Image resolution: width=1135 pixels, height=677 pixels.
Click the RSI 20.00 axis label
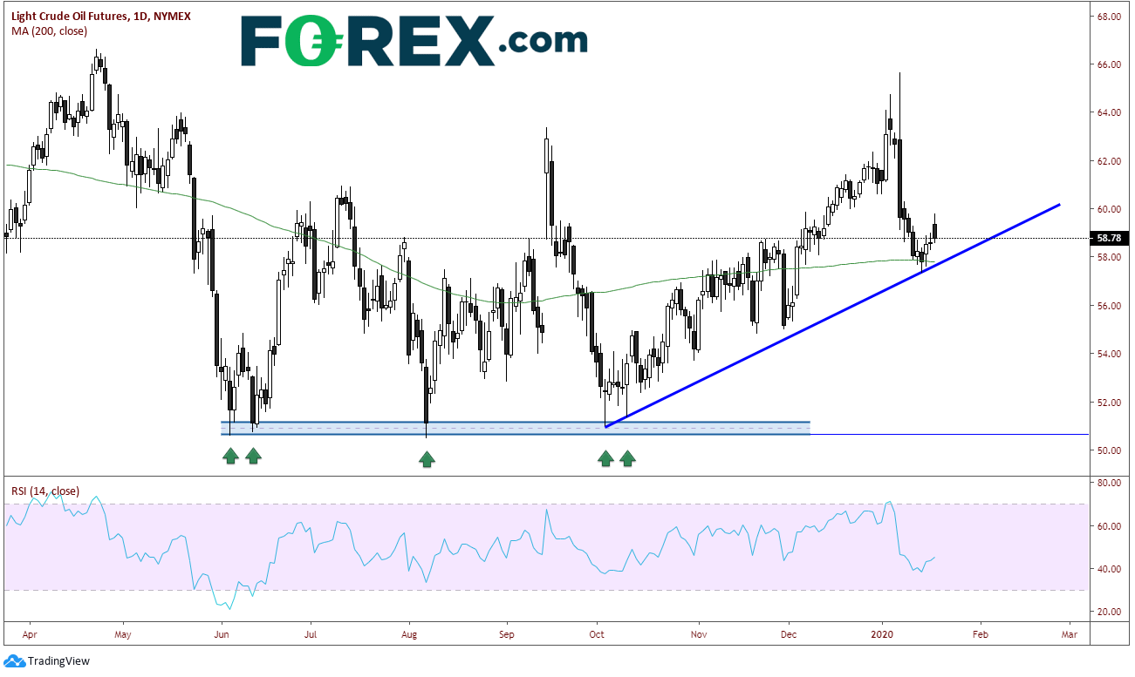coord(1109,613)
